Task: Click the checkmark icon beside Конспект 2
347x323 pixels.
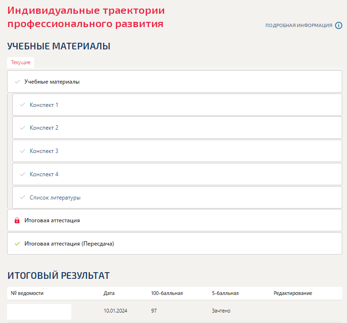Action: pos(22,128)
